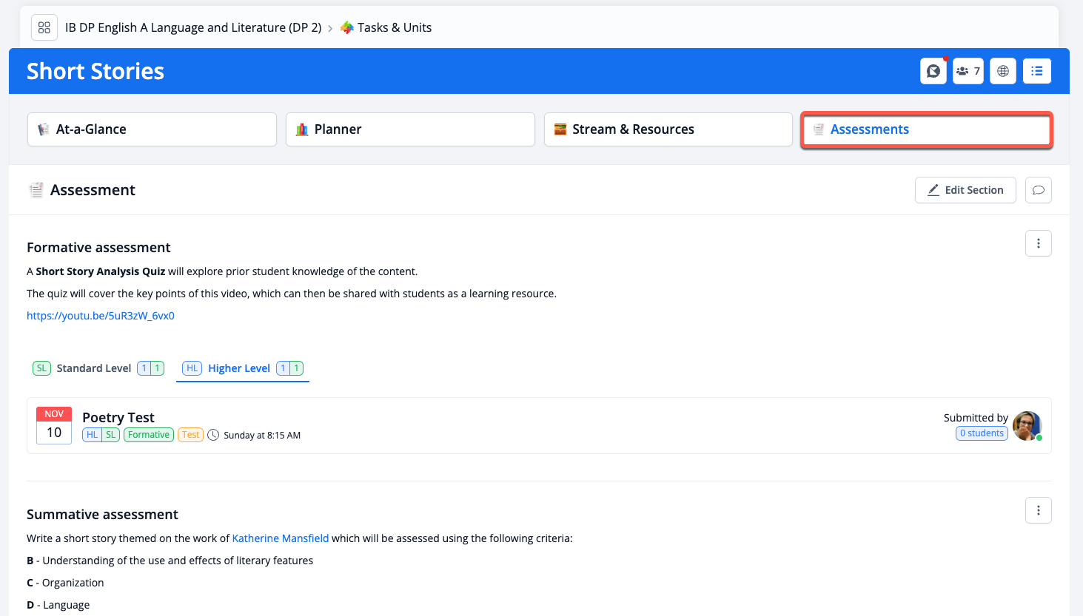1083x616 pixels.
Task: Open the At-a-Glance tab
Action: [152, 129]
